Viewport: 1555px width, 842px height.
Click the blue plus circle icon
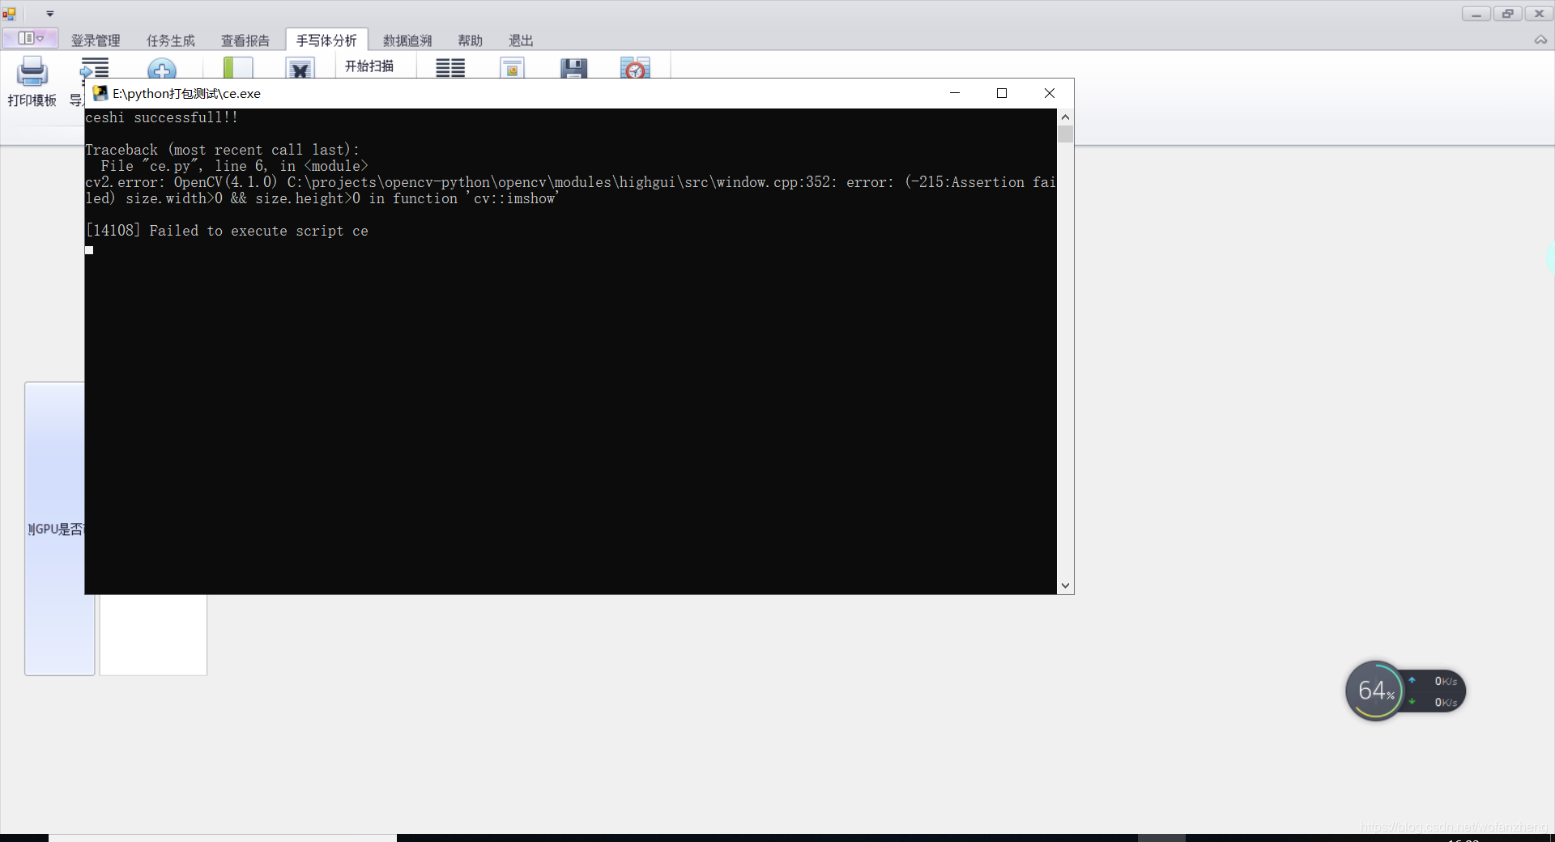162,70
